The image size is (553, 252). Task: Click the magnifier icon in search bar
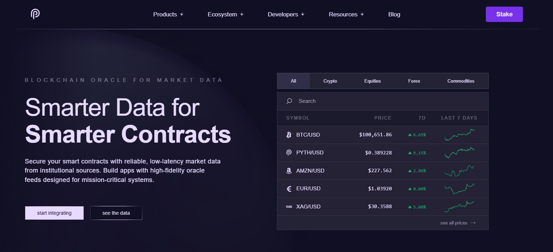point(289,101)
